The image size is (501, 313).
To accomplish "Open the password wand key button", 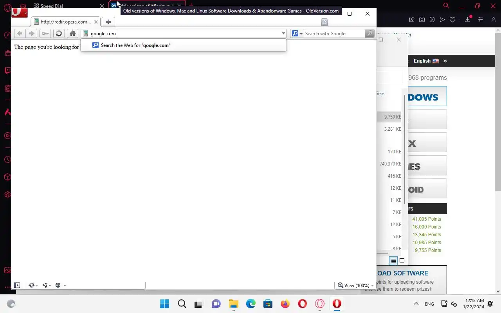I will click(45, 34).
